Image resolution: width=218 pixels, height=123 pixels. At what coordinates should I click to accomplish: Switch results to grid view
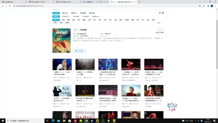click(x=160, y=13)
